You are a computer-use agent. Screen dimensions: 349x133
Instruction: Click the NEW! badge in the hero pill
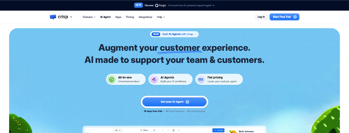[156, 34]
